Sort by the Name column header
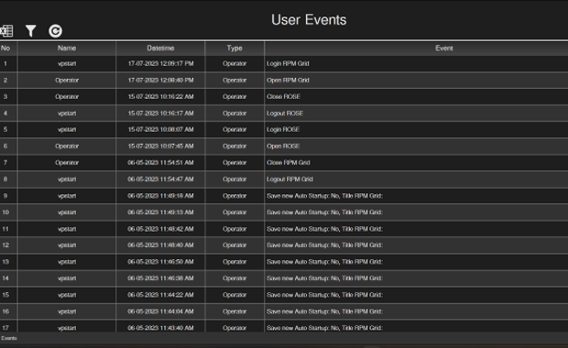The height and width of the screenshot is (348, 568). point(67,49)
